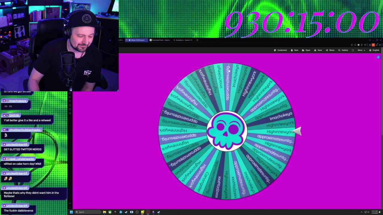This screenshot has height=215, width=383.
Task: Open the wheel Gallery
Action: 343,50
